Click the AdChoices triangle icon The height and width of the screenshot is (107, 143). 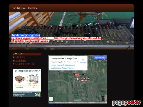pyautogui.click(x=22, y=54)
